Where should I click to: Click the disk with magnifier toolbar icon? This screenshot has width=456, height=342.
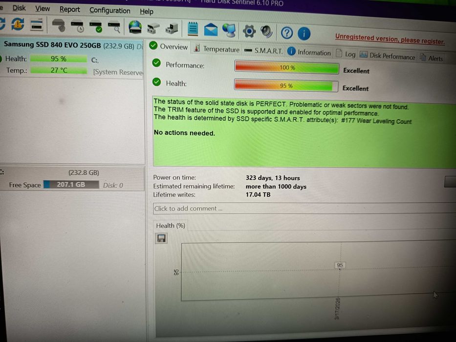[x=114, y=27]
